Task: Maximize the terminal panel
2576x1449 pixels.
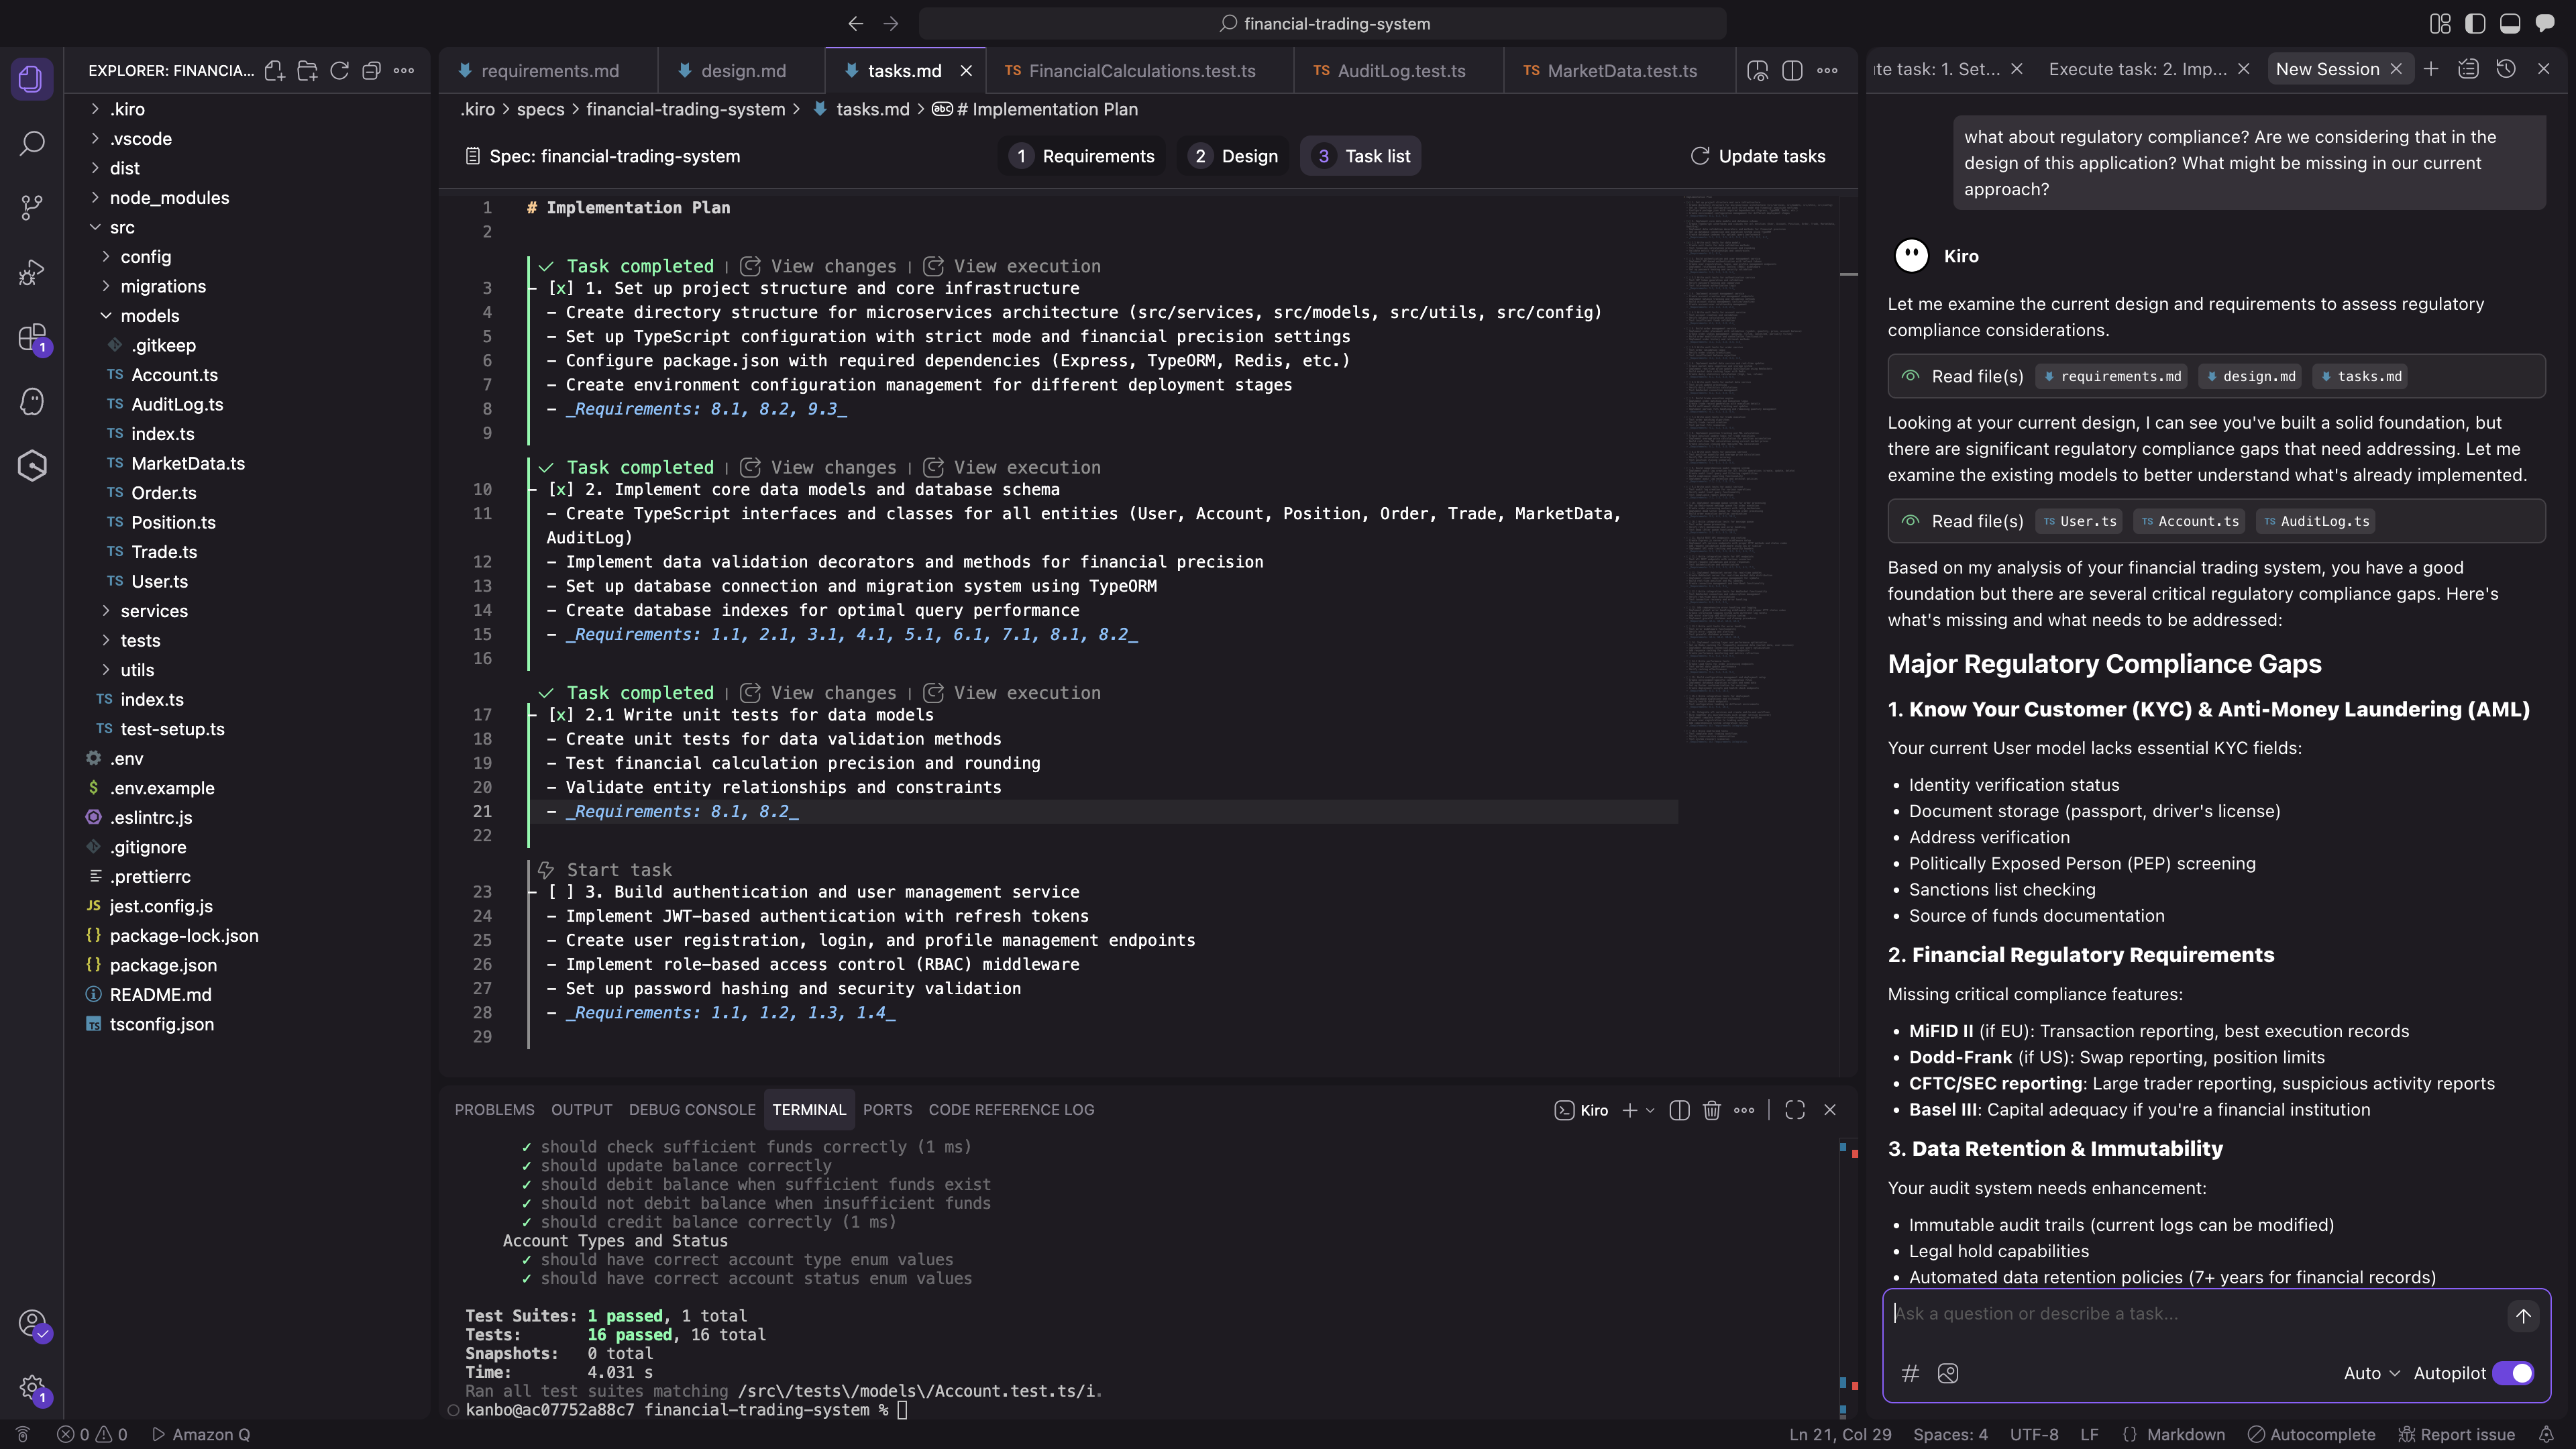Action: [1794, 1110]
